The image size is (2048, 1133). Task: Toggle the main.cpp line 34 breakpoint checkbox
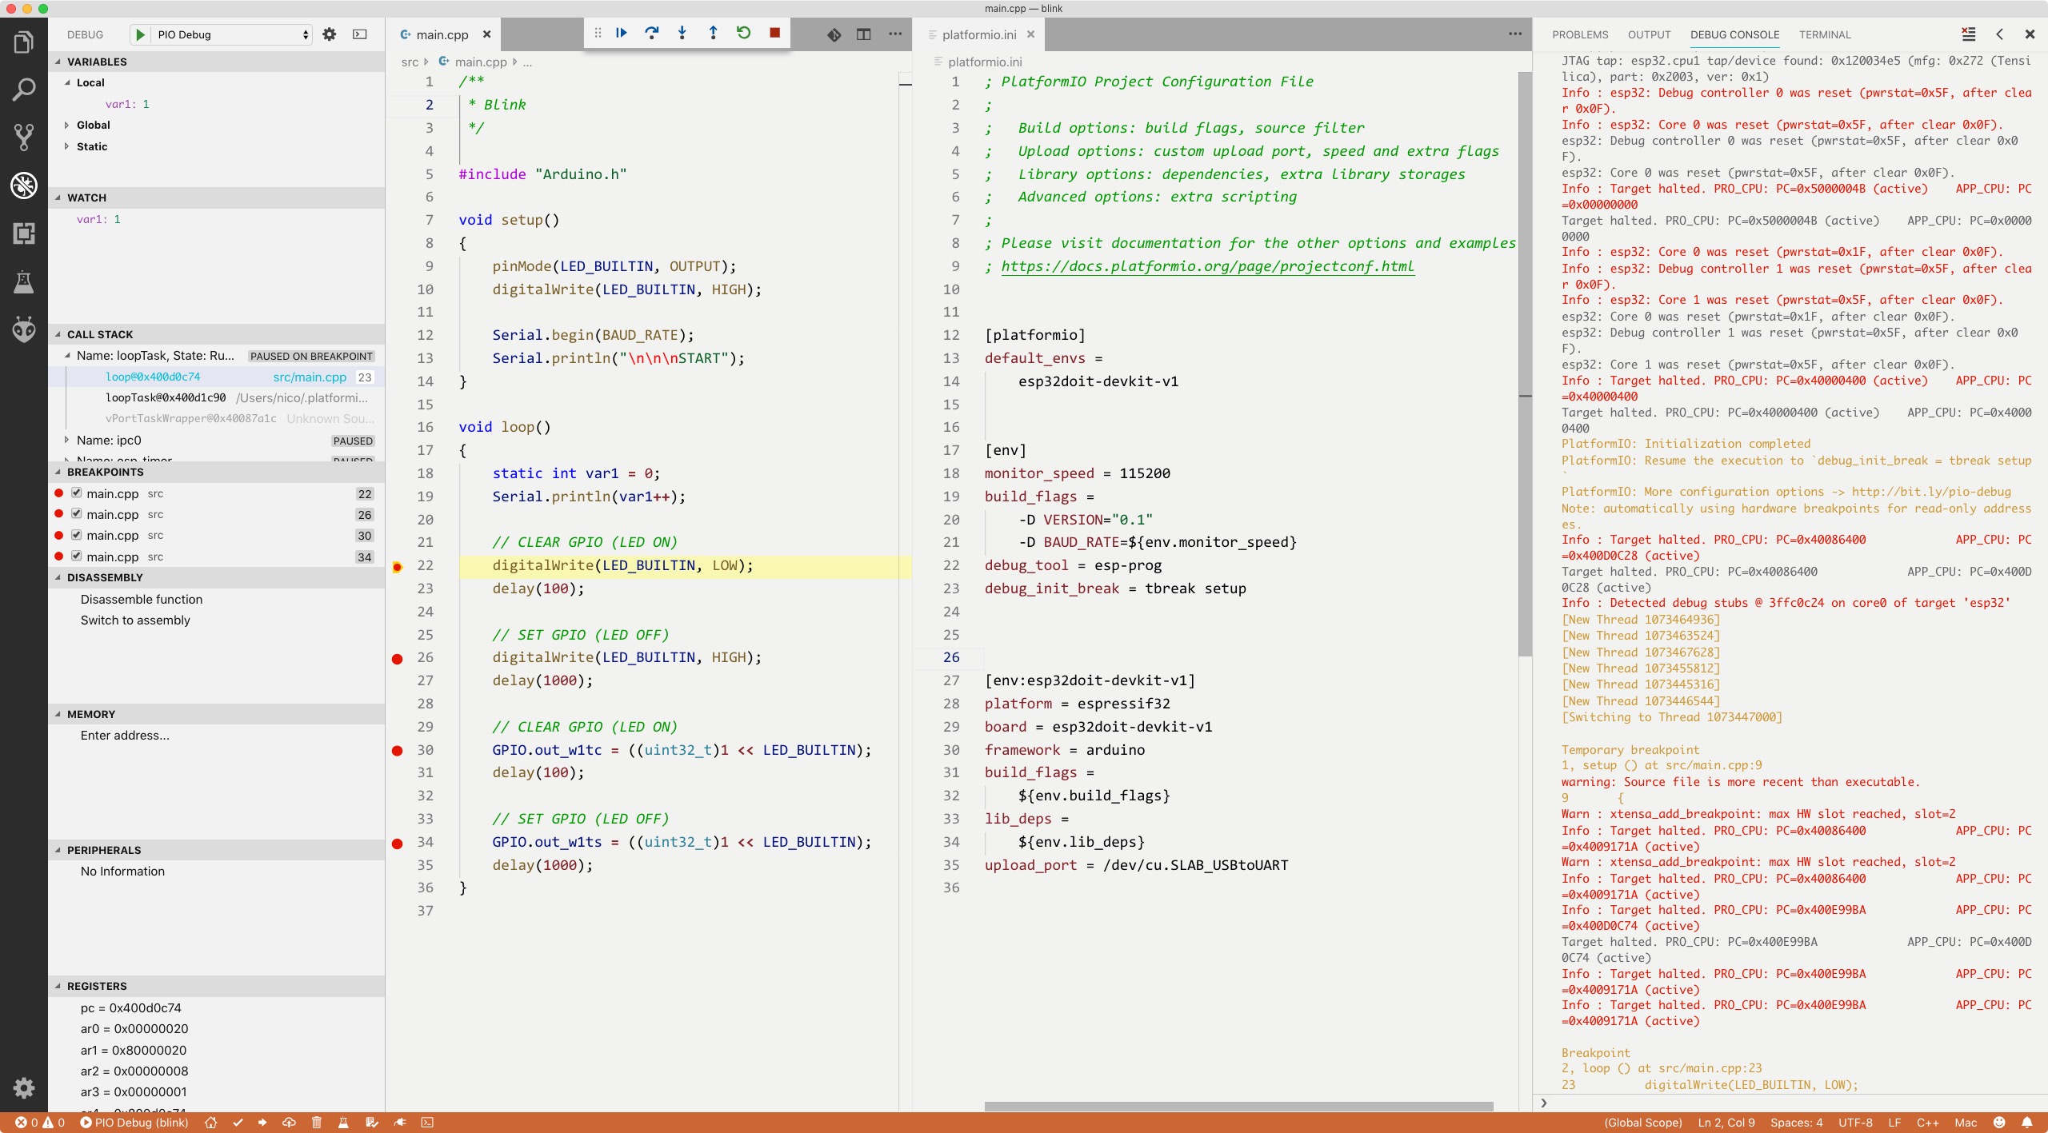coord(77,557)
